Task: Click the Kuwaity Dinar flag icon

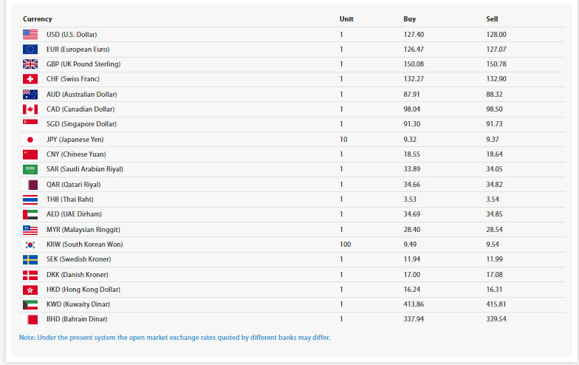Action: point(30,304)
